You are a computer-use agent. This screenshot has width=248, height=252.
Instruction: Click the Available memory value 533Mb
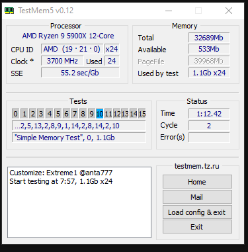[x=209, y=49]
